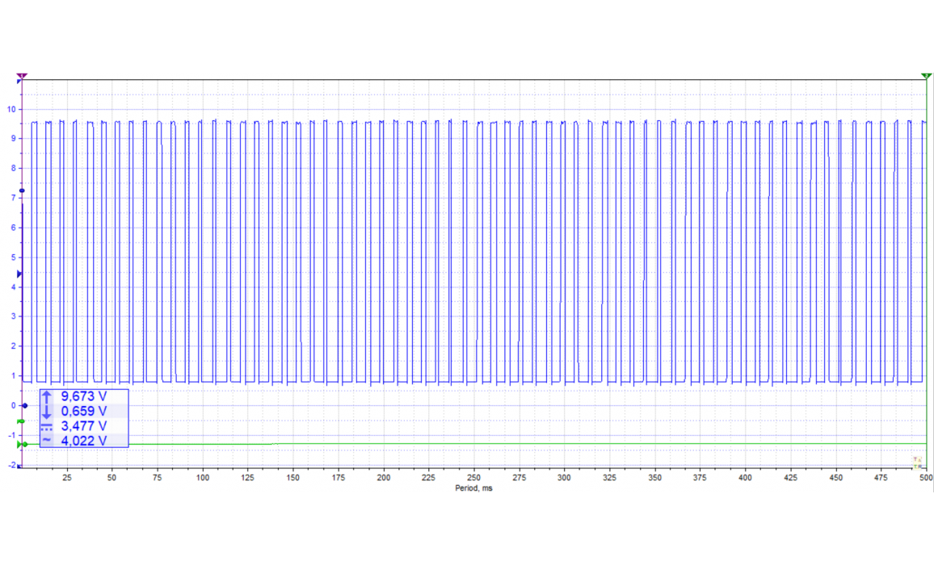This screenshot has height=565, width=934.
Task: Select the 9,673 V maximum reading
Action: point(84,396)
